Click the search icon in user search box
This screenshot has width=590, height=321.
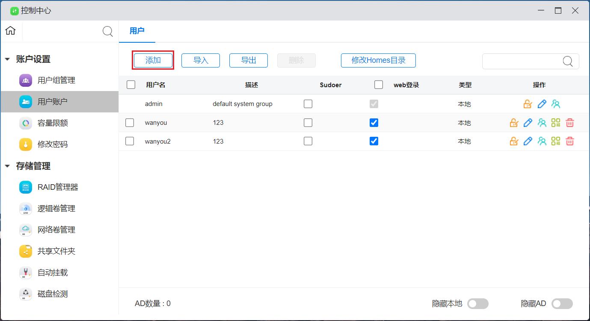tap(567, 61)
